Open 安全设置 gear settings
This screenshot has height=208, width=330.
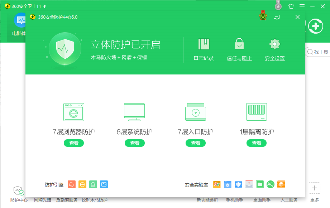coord(275,44)
